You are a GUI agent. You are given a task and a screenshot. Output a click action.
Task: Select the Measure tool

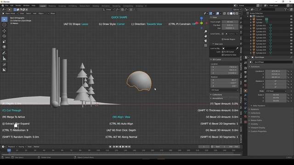tap(4, 59)
